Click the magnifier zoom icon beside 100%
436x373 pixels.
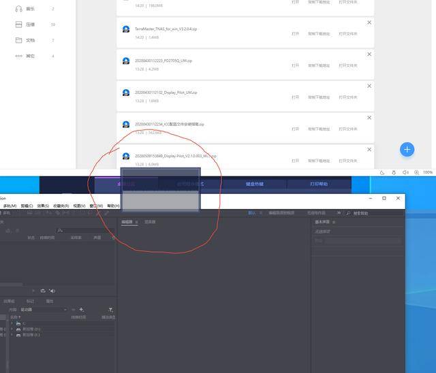point(416,172)
